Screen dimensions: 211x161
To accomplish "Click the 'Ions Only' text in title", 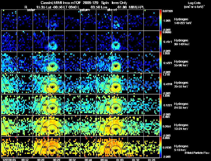I will (x=119, y=3).
